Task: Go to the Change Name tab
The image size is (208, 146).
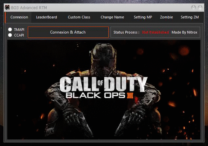Action: pyautogui.click(x=112, y=17)
